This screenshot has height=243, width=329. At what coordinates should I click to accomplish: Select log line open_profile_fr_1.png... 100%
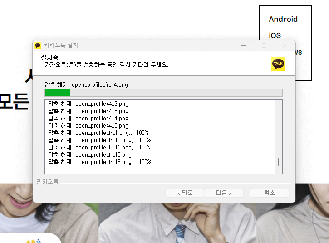point(98,133)
